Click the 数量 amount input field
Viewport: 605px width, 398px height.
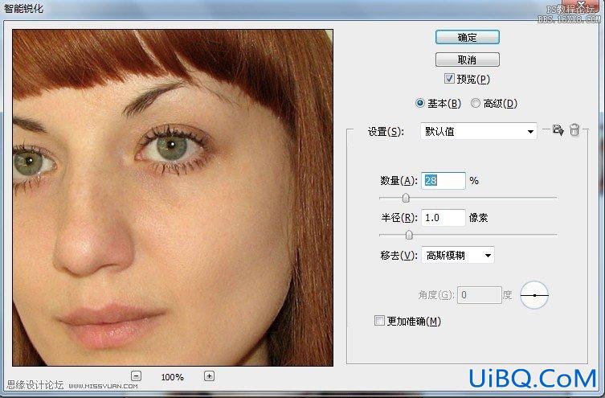[x=444, y=181]
